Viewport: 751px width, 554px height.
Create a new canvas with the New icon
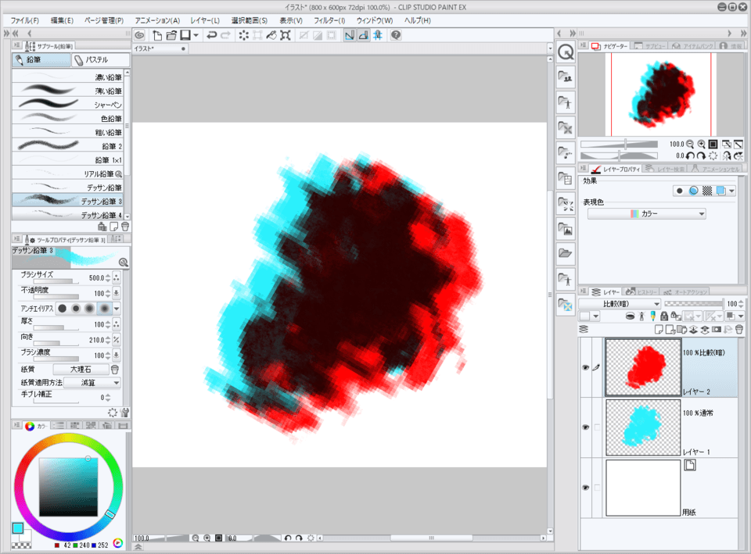[157, 35]
